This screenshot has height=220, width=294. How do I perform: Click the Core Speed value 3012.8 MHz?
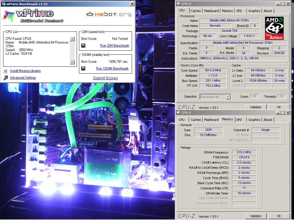click(213, 70)
